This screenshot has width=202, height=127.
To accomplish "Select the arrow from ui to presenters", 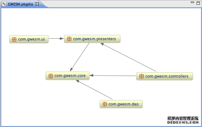I will tap(56, 39).
